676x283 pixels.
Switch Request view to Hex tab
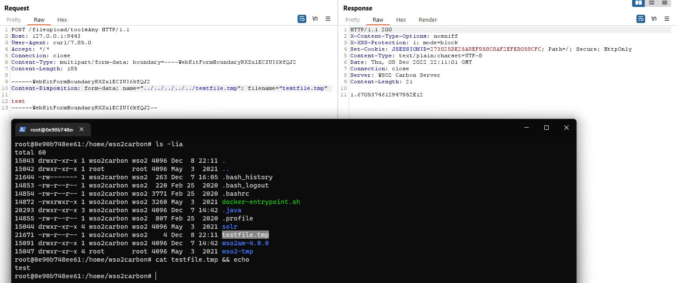62,20
